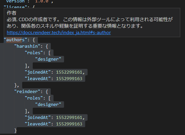
Task: Click the "authors" key in the JSON
Action: click(x=15, y=40)
